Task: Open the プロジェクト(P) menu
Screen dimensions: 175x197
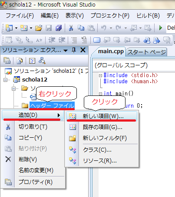Action: click(110, 16)
